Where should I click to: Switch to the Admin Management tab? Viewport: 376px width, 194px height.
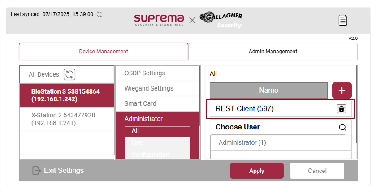click(x=272, y=52)
